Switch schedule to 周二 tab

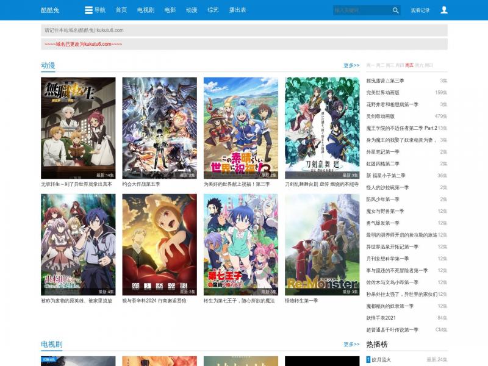pyautogui.click(x=380, y=65)
